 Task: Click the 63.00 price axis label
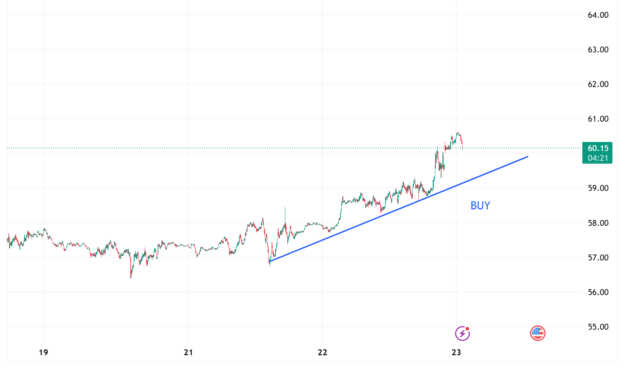[x=598, y=50]
